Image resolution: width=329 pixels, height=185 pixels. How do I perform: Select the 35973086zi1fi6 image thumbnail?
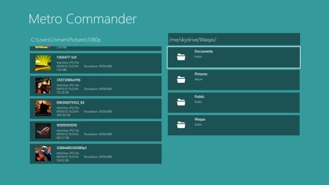[43, 86]
